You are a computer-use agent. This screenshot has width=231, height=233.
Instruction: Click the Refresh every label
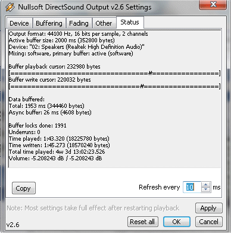tap(160, 187)
